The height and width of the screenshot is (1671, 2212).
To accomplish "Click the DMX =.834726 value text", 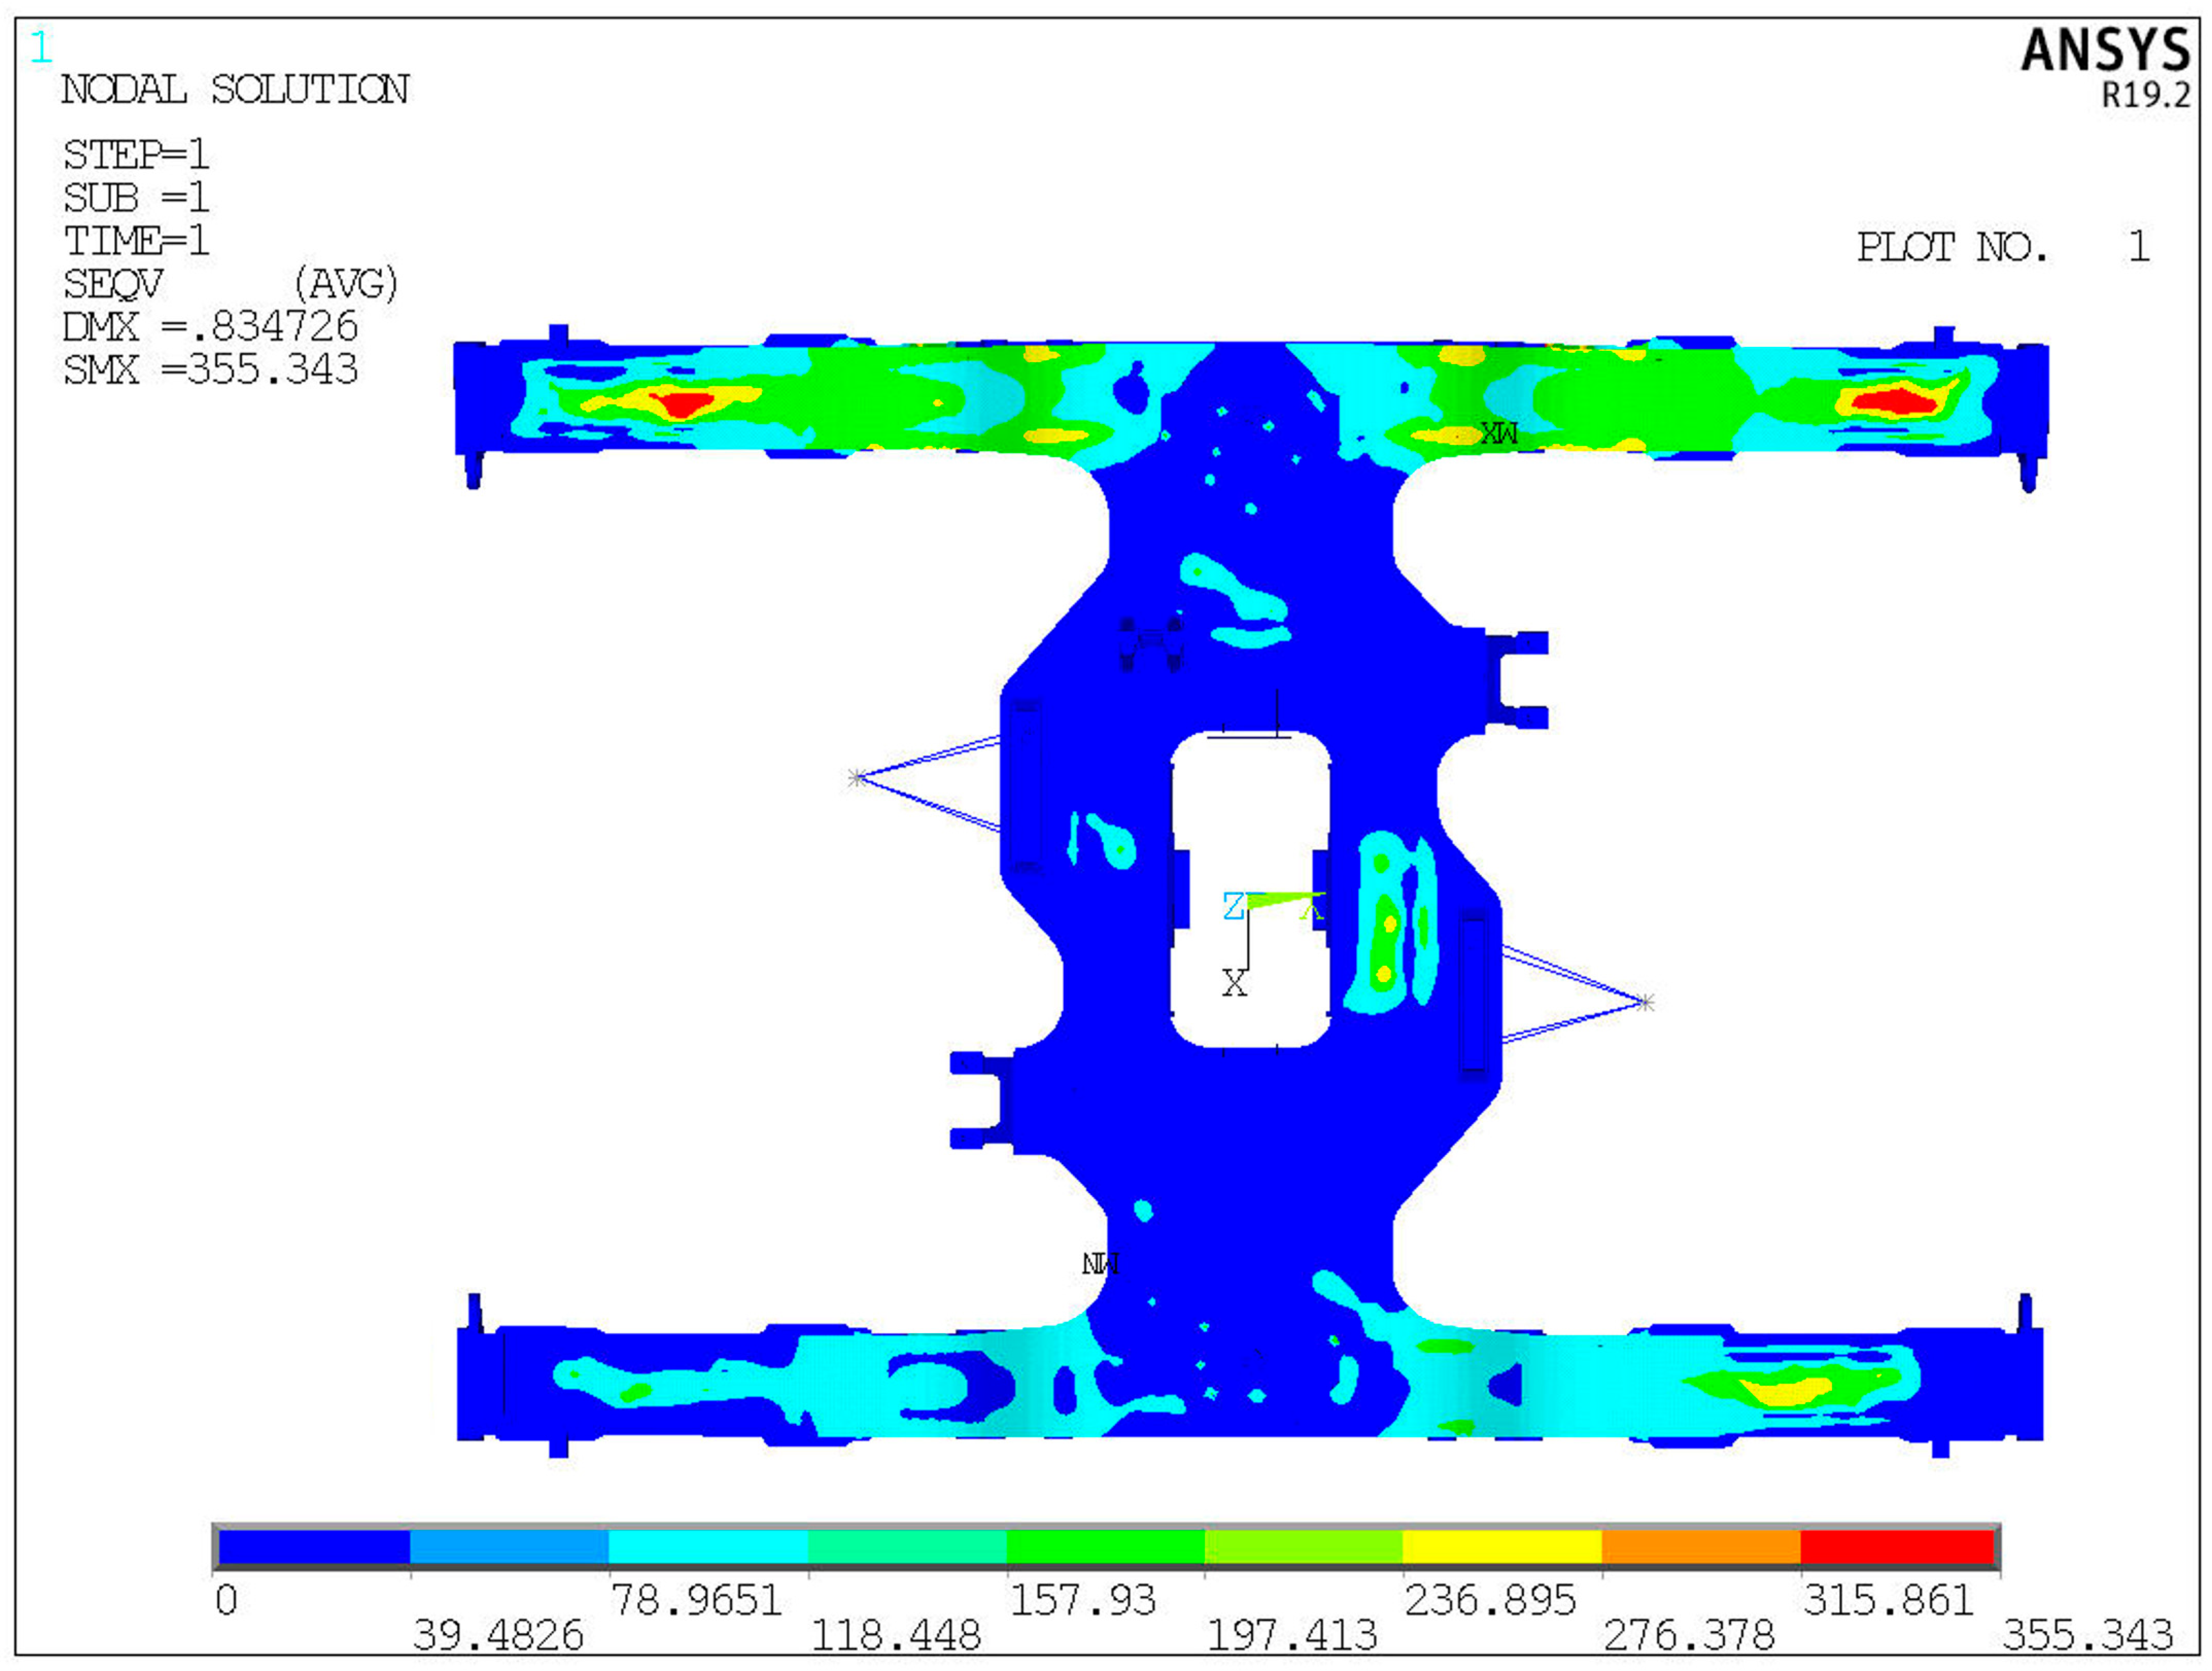I will tap(210, 327).
